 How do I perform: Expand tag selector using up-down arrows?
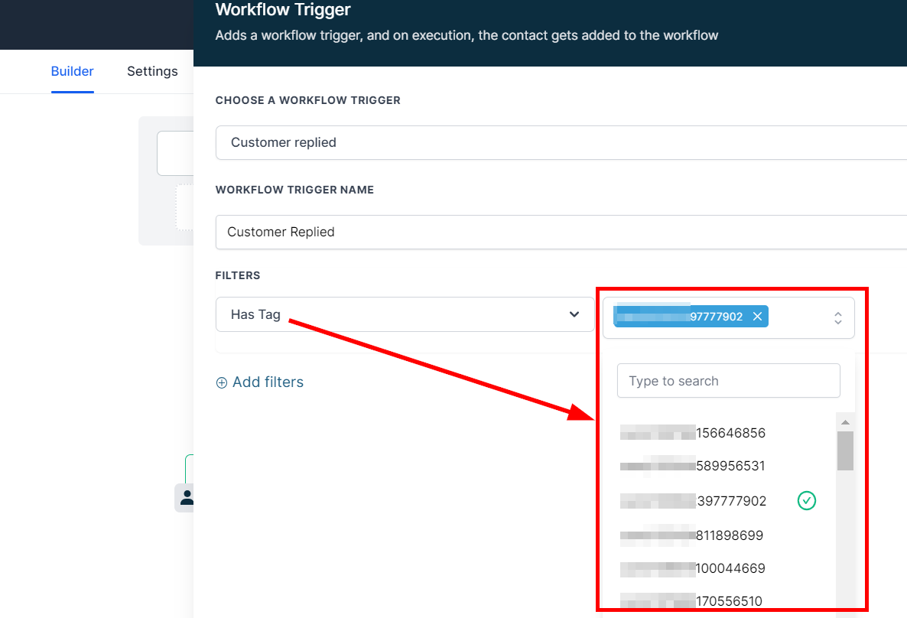tap(838, 317)
